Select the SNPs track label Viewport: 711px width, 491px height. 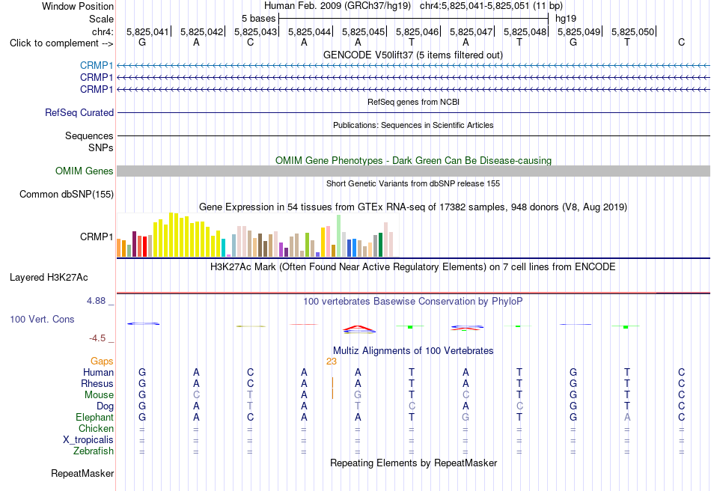point(101,147)
